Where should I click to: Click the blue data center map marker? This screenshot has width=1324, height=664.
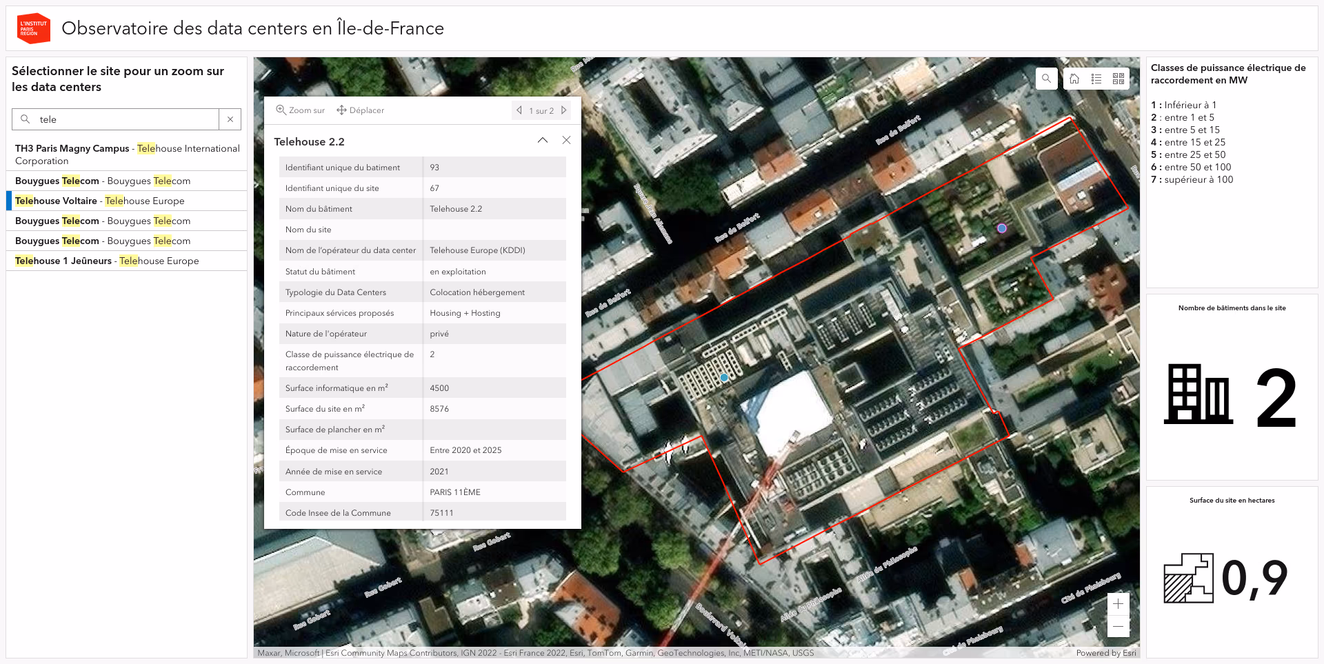point(724,378)
